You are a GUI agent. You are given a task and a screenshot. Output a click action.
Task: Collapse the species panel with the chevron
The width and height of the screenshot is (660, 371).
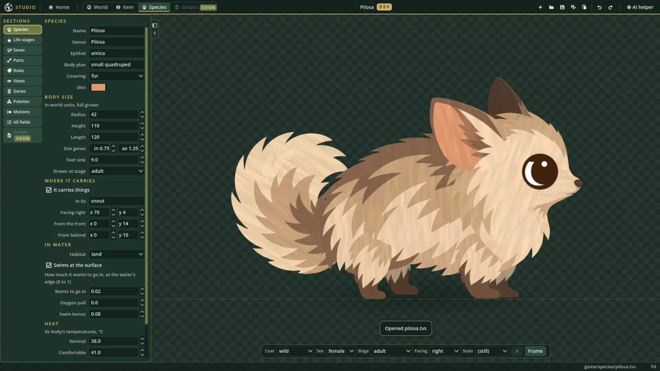(155, 33)
